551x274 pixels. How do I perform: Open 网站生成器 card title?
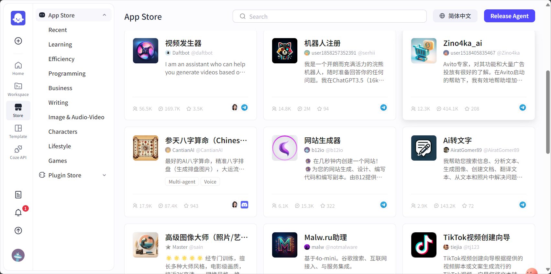[x=322, y=141]
